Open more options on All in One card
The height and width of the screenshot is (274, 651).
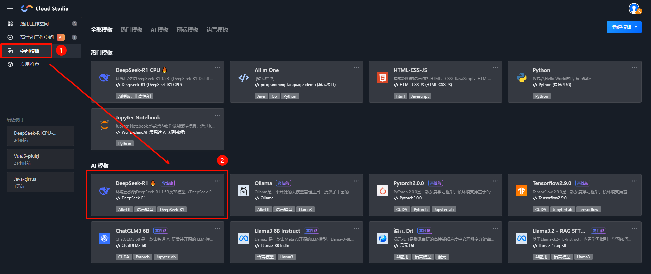click(x=356, y=68)
